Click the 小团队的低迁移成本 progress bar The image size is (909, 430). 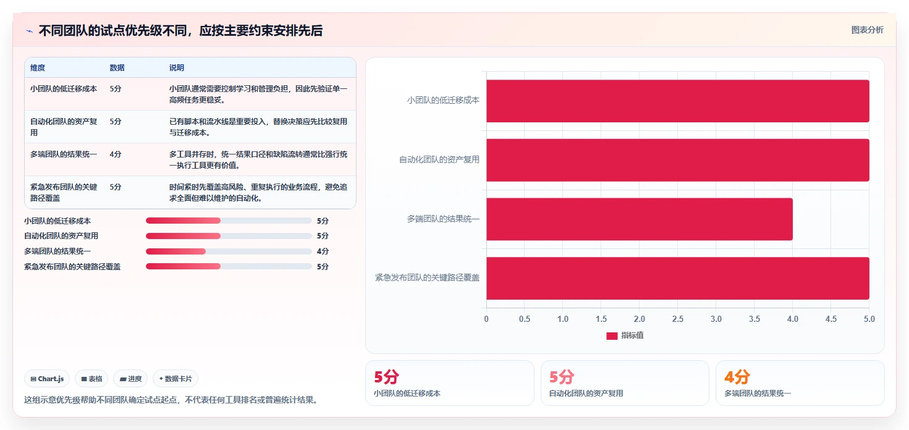pos(229,221)
